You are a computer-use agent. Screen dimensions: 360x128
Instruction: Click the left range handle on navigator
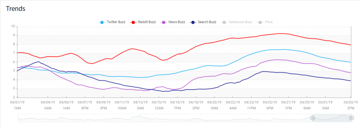pos(313,118)
